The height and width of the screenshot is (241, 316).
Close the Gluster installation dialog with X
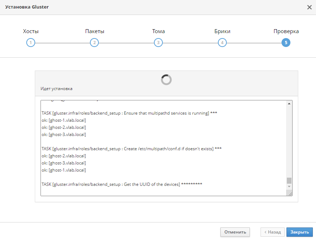click(x=309, y=7)
